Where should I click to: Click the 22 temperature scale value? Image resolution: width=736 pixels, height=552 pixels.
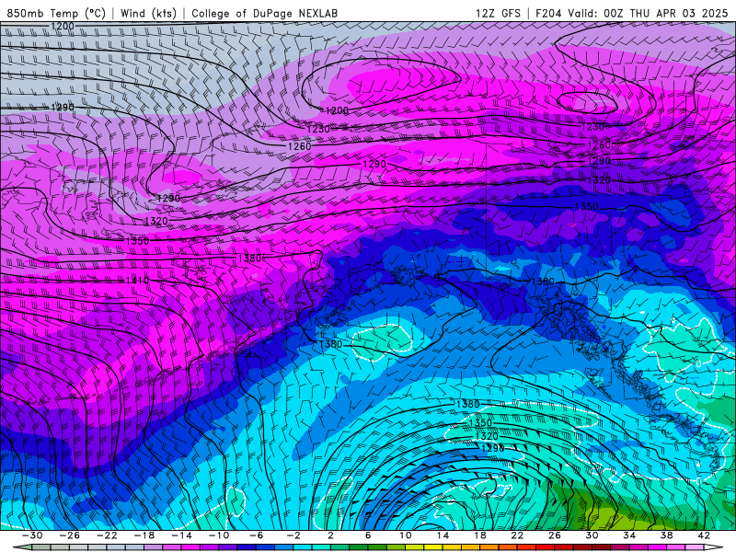click(x=517, y=535)
